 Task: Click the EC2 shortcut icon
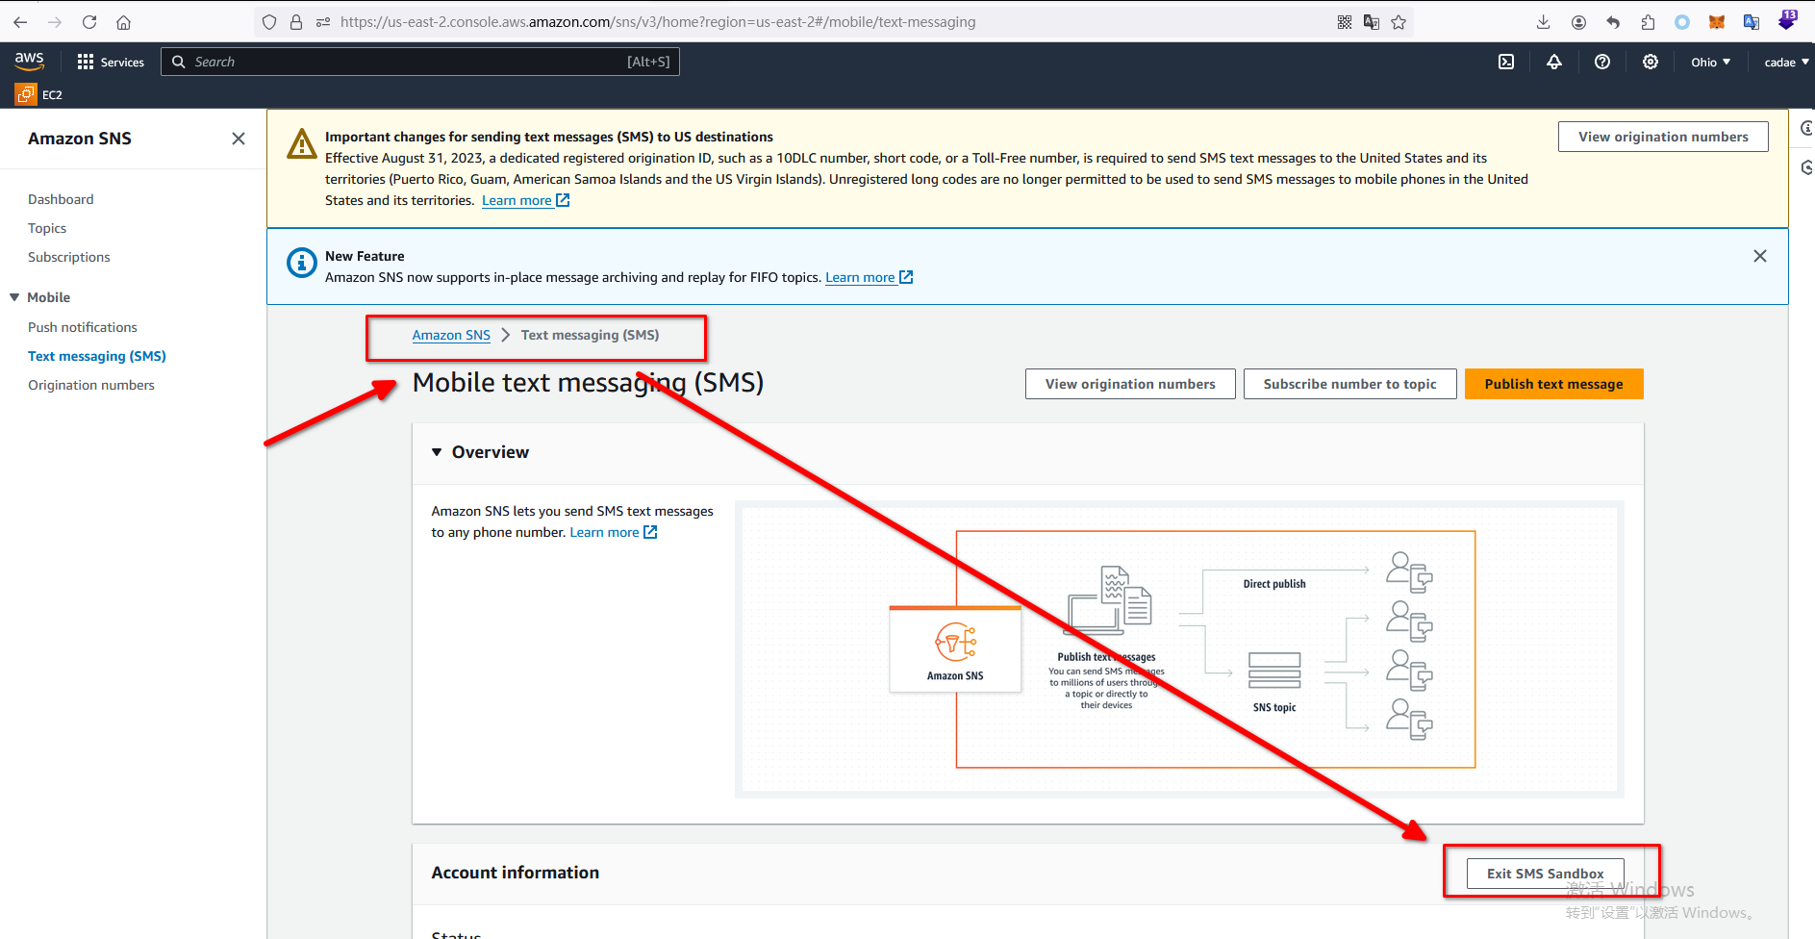pos(26,94)
